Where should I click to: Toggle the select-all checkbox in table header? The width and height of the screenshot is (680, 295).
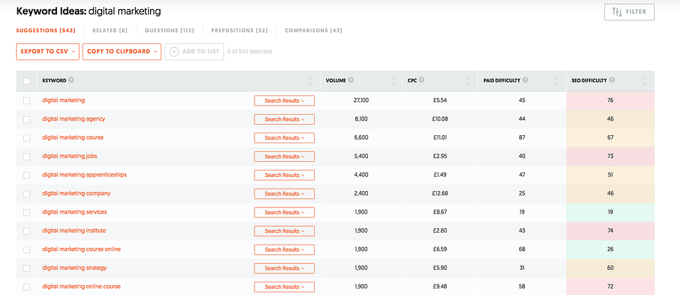(x=27, y=81)
